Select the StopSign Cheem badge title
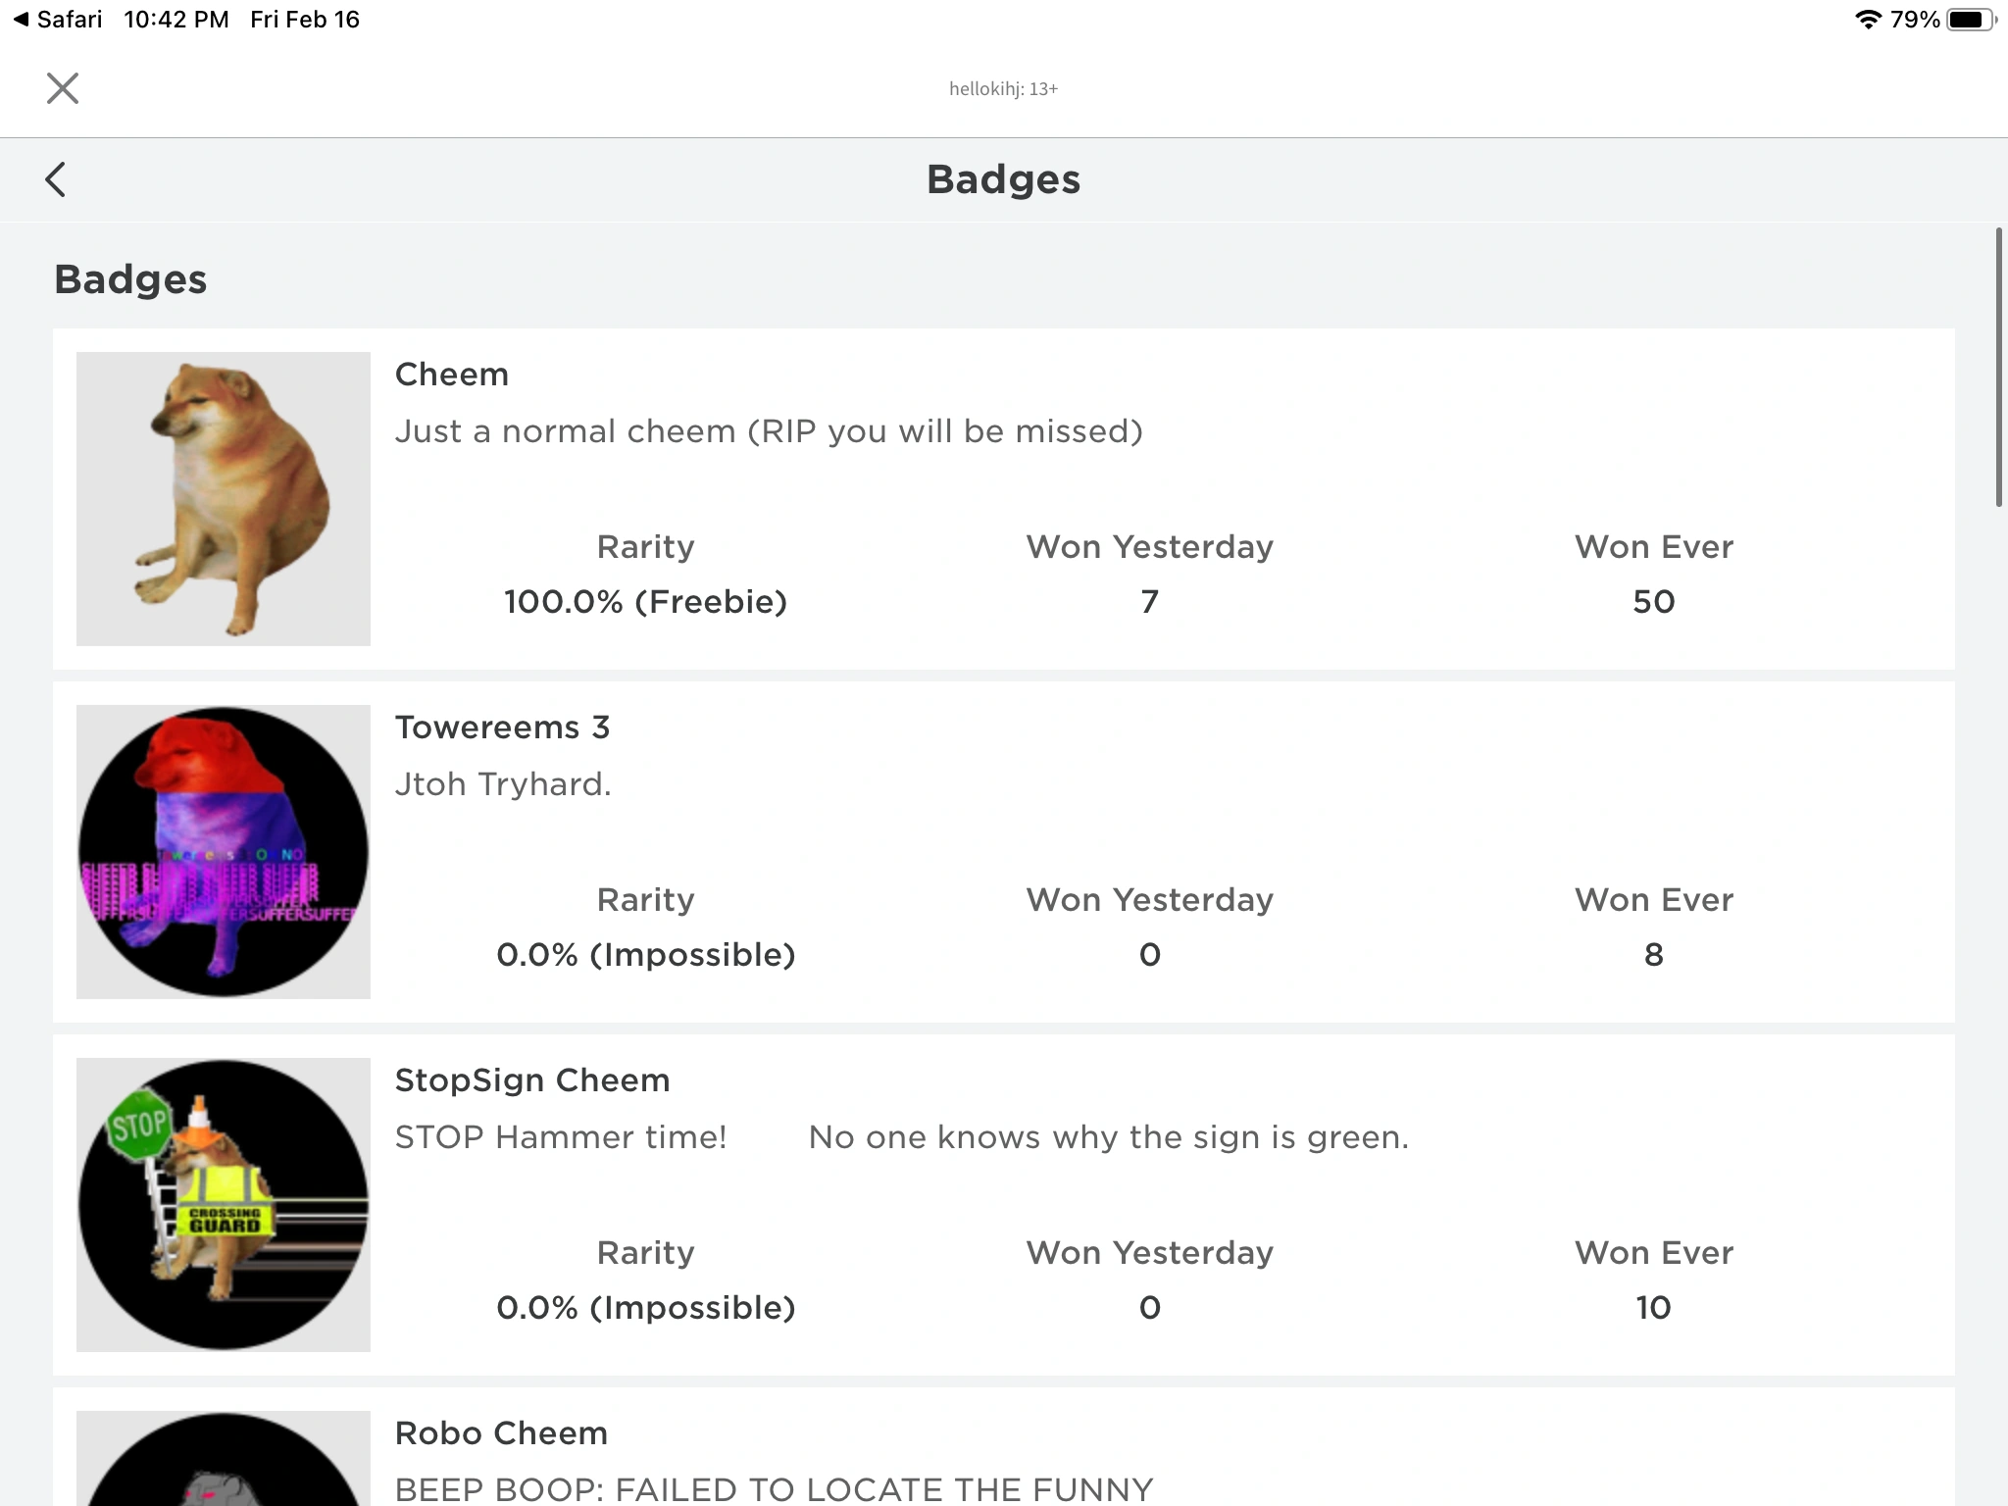This screenshot has width=2008, height=1506. (x=532, y=1080)
